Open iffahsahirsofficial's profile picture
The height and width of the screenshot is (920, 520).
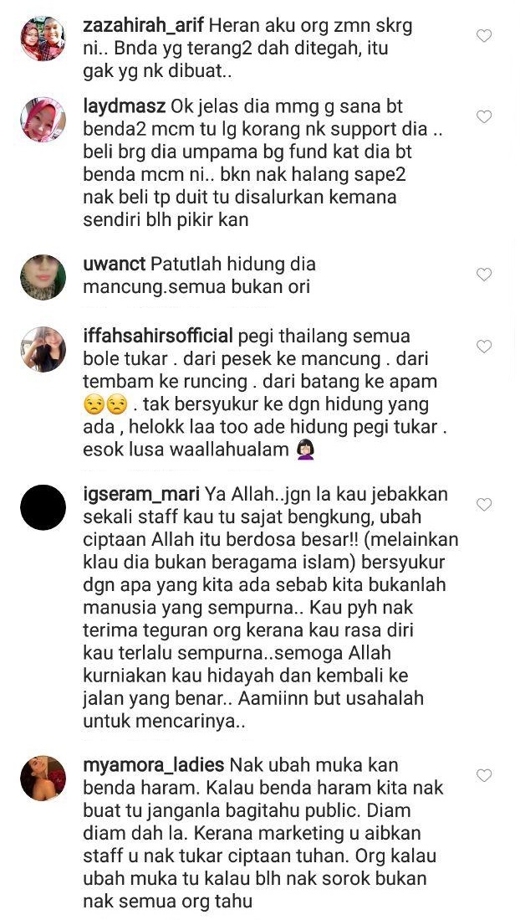[x=43, y=349]
